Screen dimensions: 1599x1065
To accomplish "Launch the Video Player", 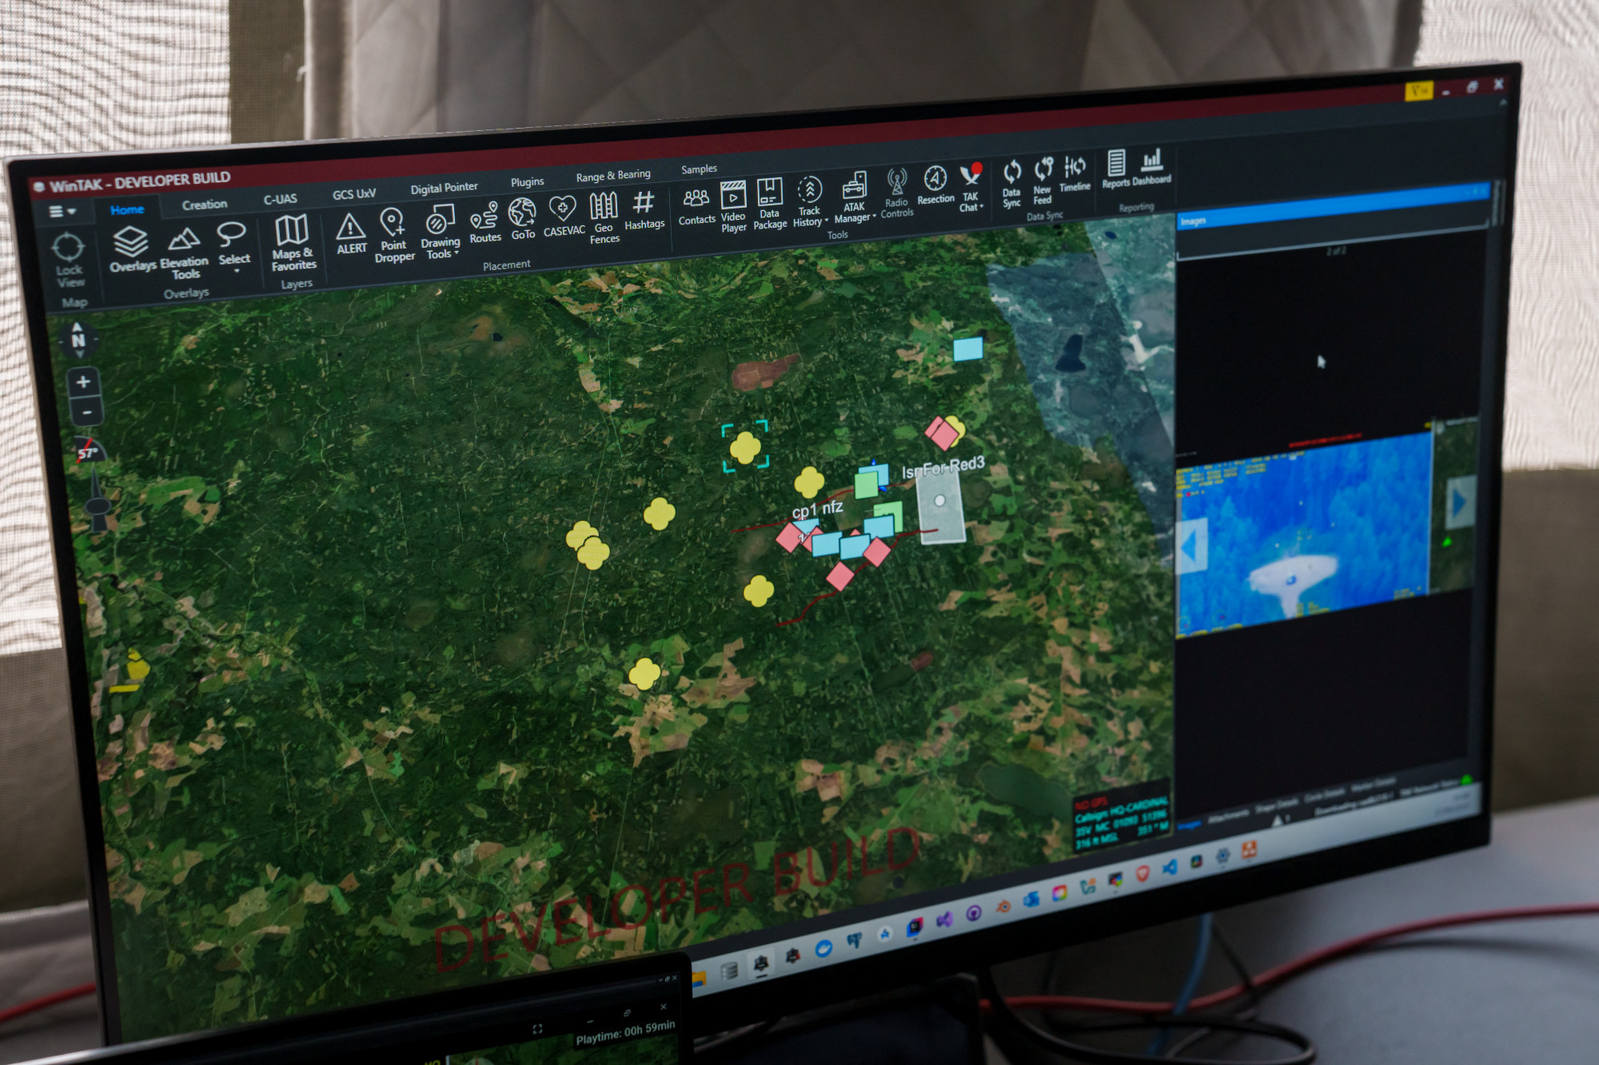I will 733,207.
